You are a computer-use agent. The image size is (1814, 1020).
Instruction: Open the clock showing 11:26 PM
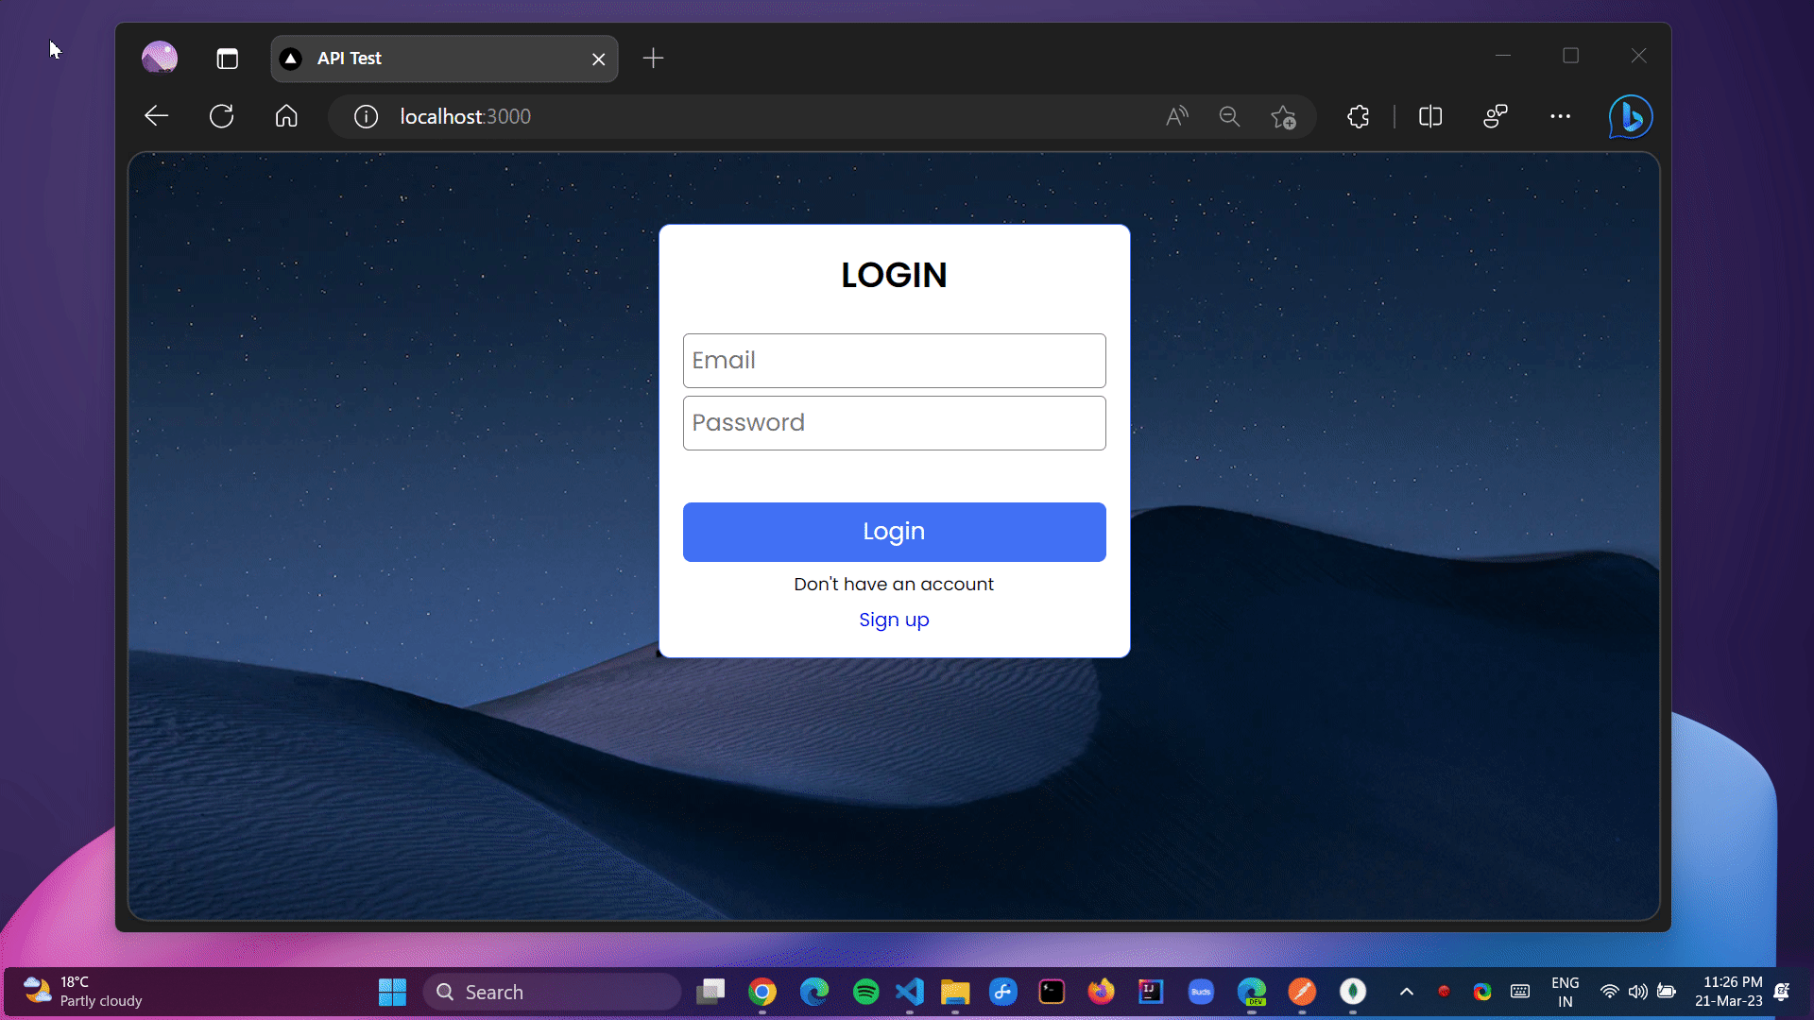click(1729, 992)
